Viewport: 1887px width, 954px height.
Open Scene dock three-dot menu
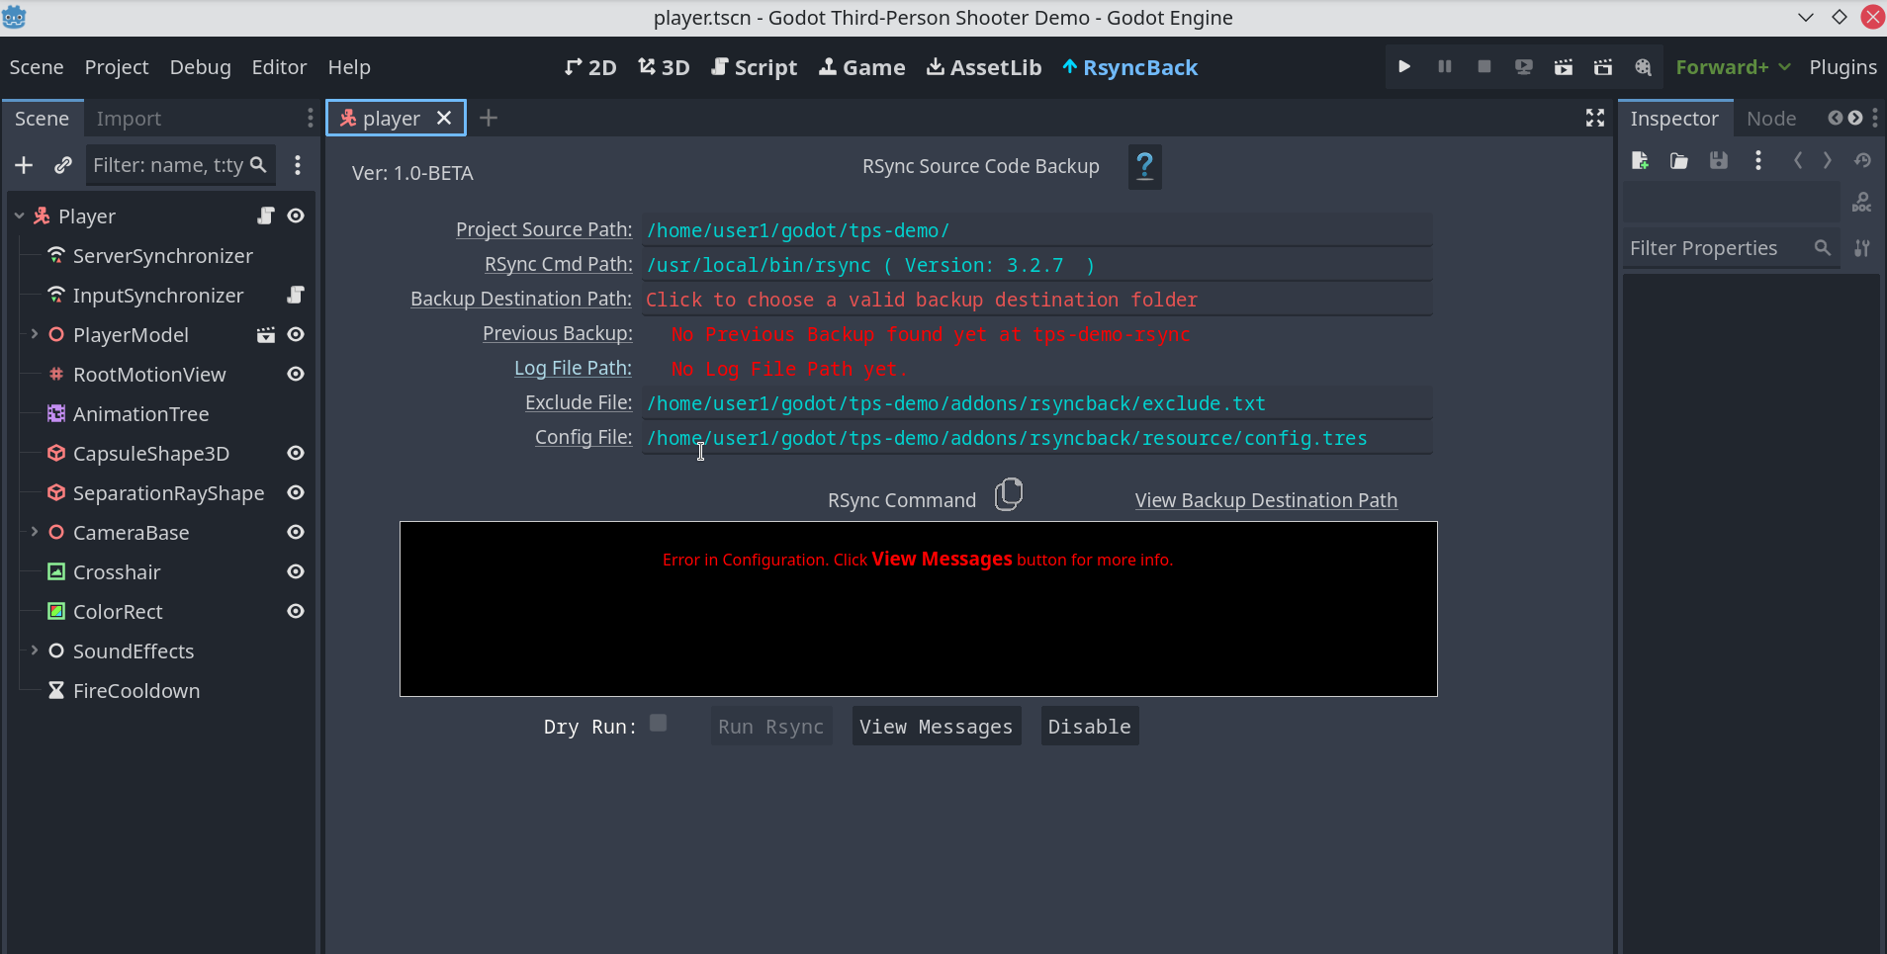coord(311,118)
